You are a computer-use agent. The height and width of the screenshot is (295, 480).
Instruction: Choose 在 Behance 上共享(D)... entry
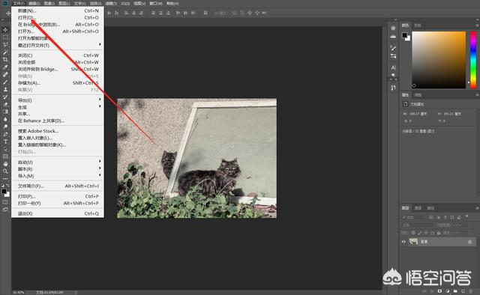[x=57, y=121]
